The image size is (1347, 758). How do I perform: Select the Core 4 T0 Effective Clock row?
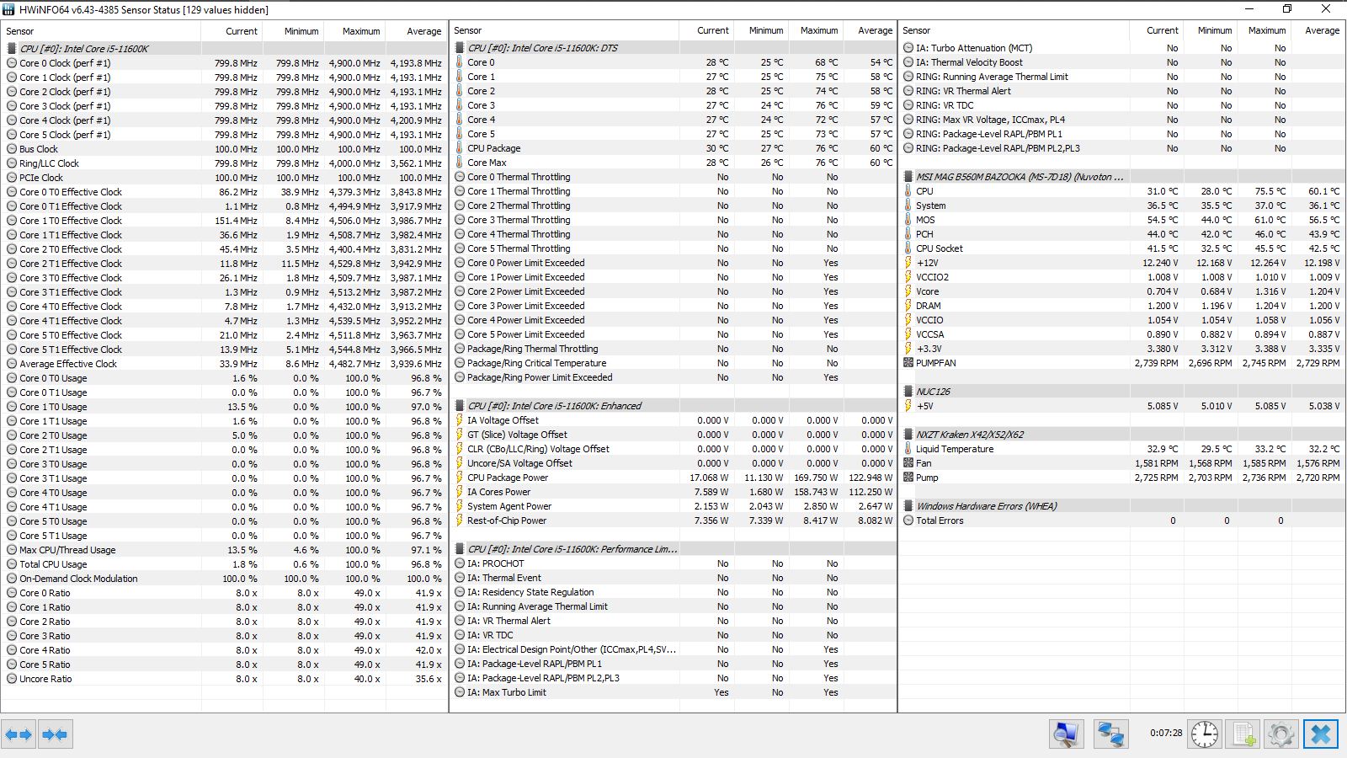[224, 307]
